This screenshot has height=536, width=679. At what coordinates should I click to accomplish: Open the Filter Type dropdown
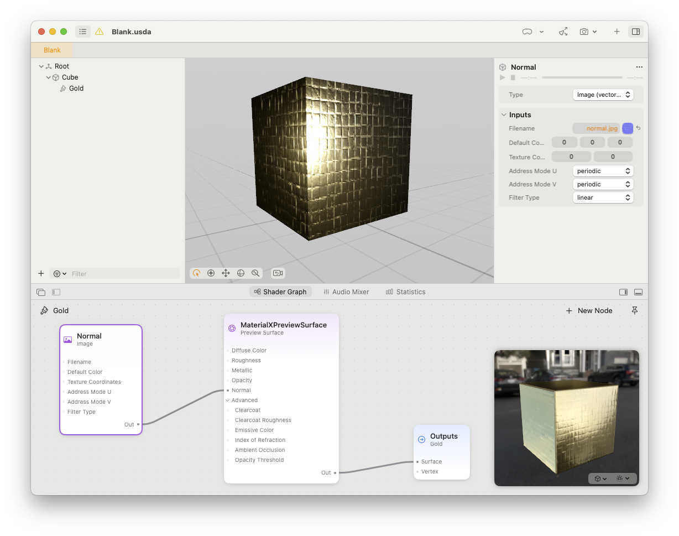(603, 197)
